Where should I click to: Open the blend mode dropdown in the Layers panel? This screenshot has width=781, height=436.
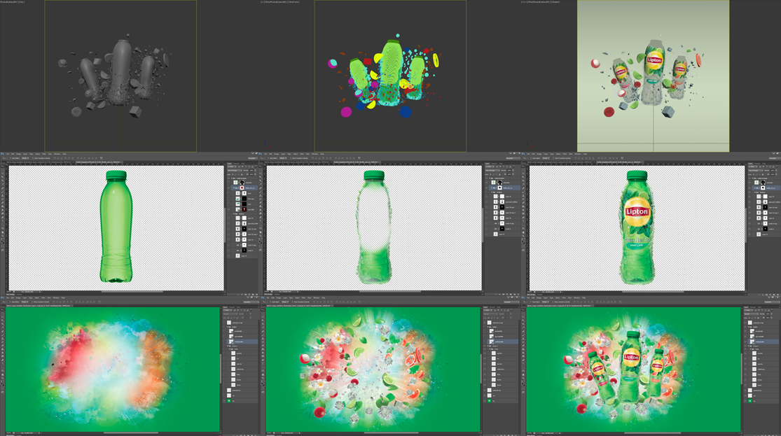[x=235, y=169]
